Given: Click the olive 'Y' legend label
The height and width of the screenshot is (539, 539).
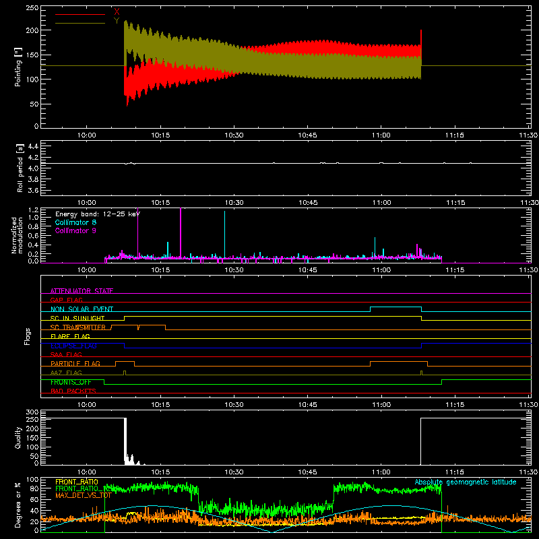Looking at the screenshot, I should tap(117, 20).
